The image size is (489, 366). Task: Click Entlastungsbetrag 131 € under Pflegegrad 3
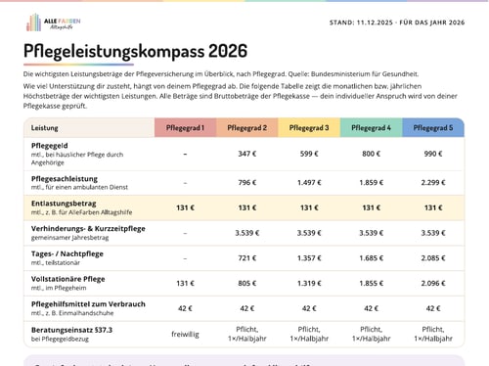click(x=309, y=207)
